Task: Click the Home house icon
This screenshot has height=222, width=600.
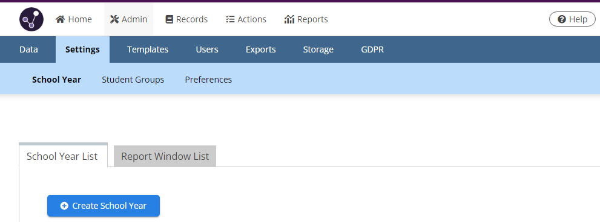Action: click(60, 19)
